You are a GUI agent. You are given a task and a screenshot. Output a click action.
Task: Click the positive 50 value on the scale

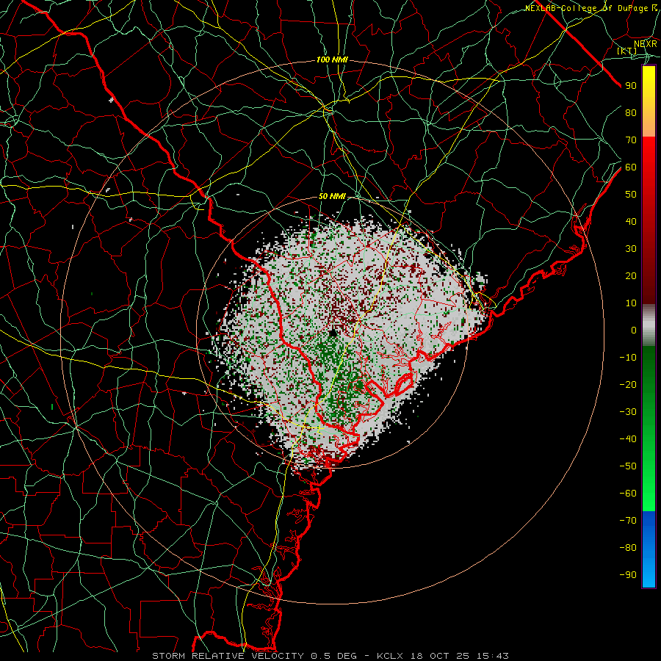(631, 195)
